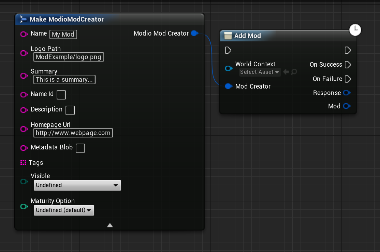Select the Make ModioModCreator node title
This screenshot has height=252, width=380.
click(x=67, y=19)
